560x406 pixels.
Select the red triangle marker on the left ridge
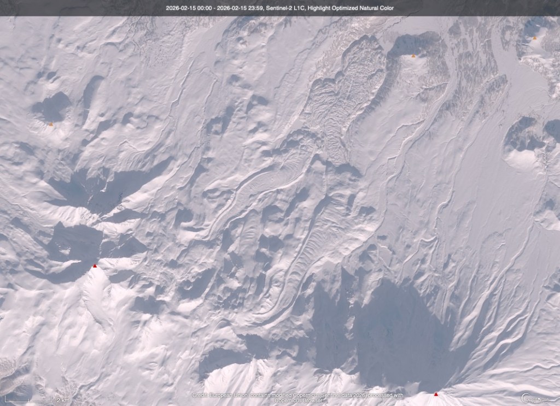[95, 266]
